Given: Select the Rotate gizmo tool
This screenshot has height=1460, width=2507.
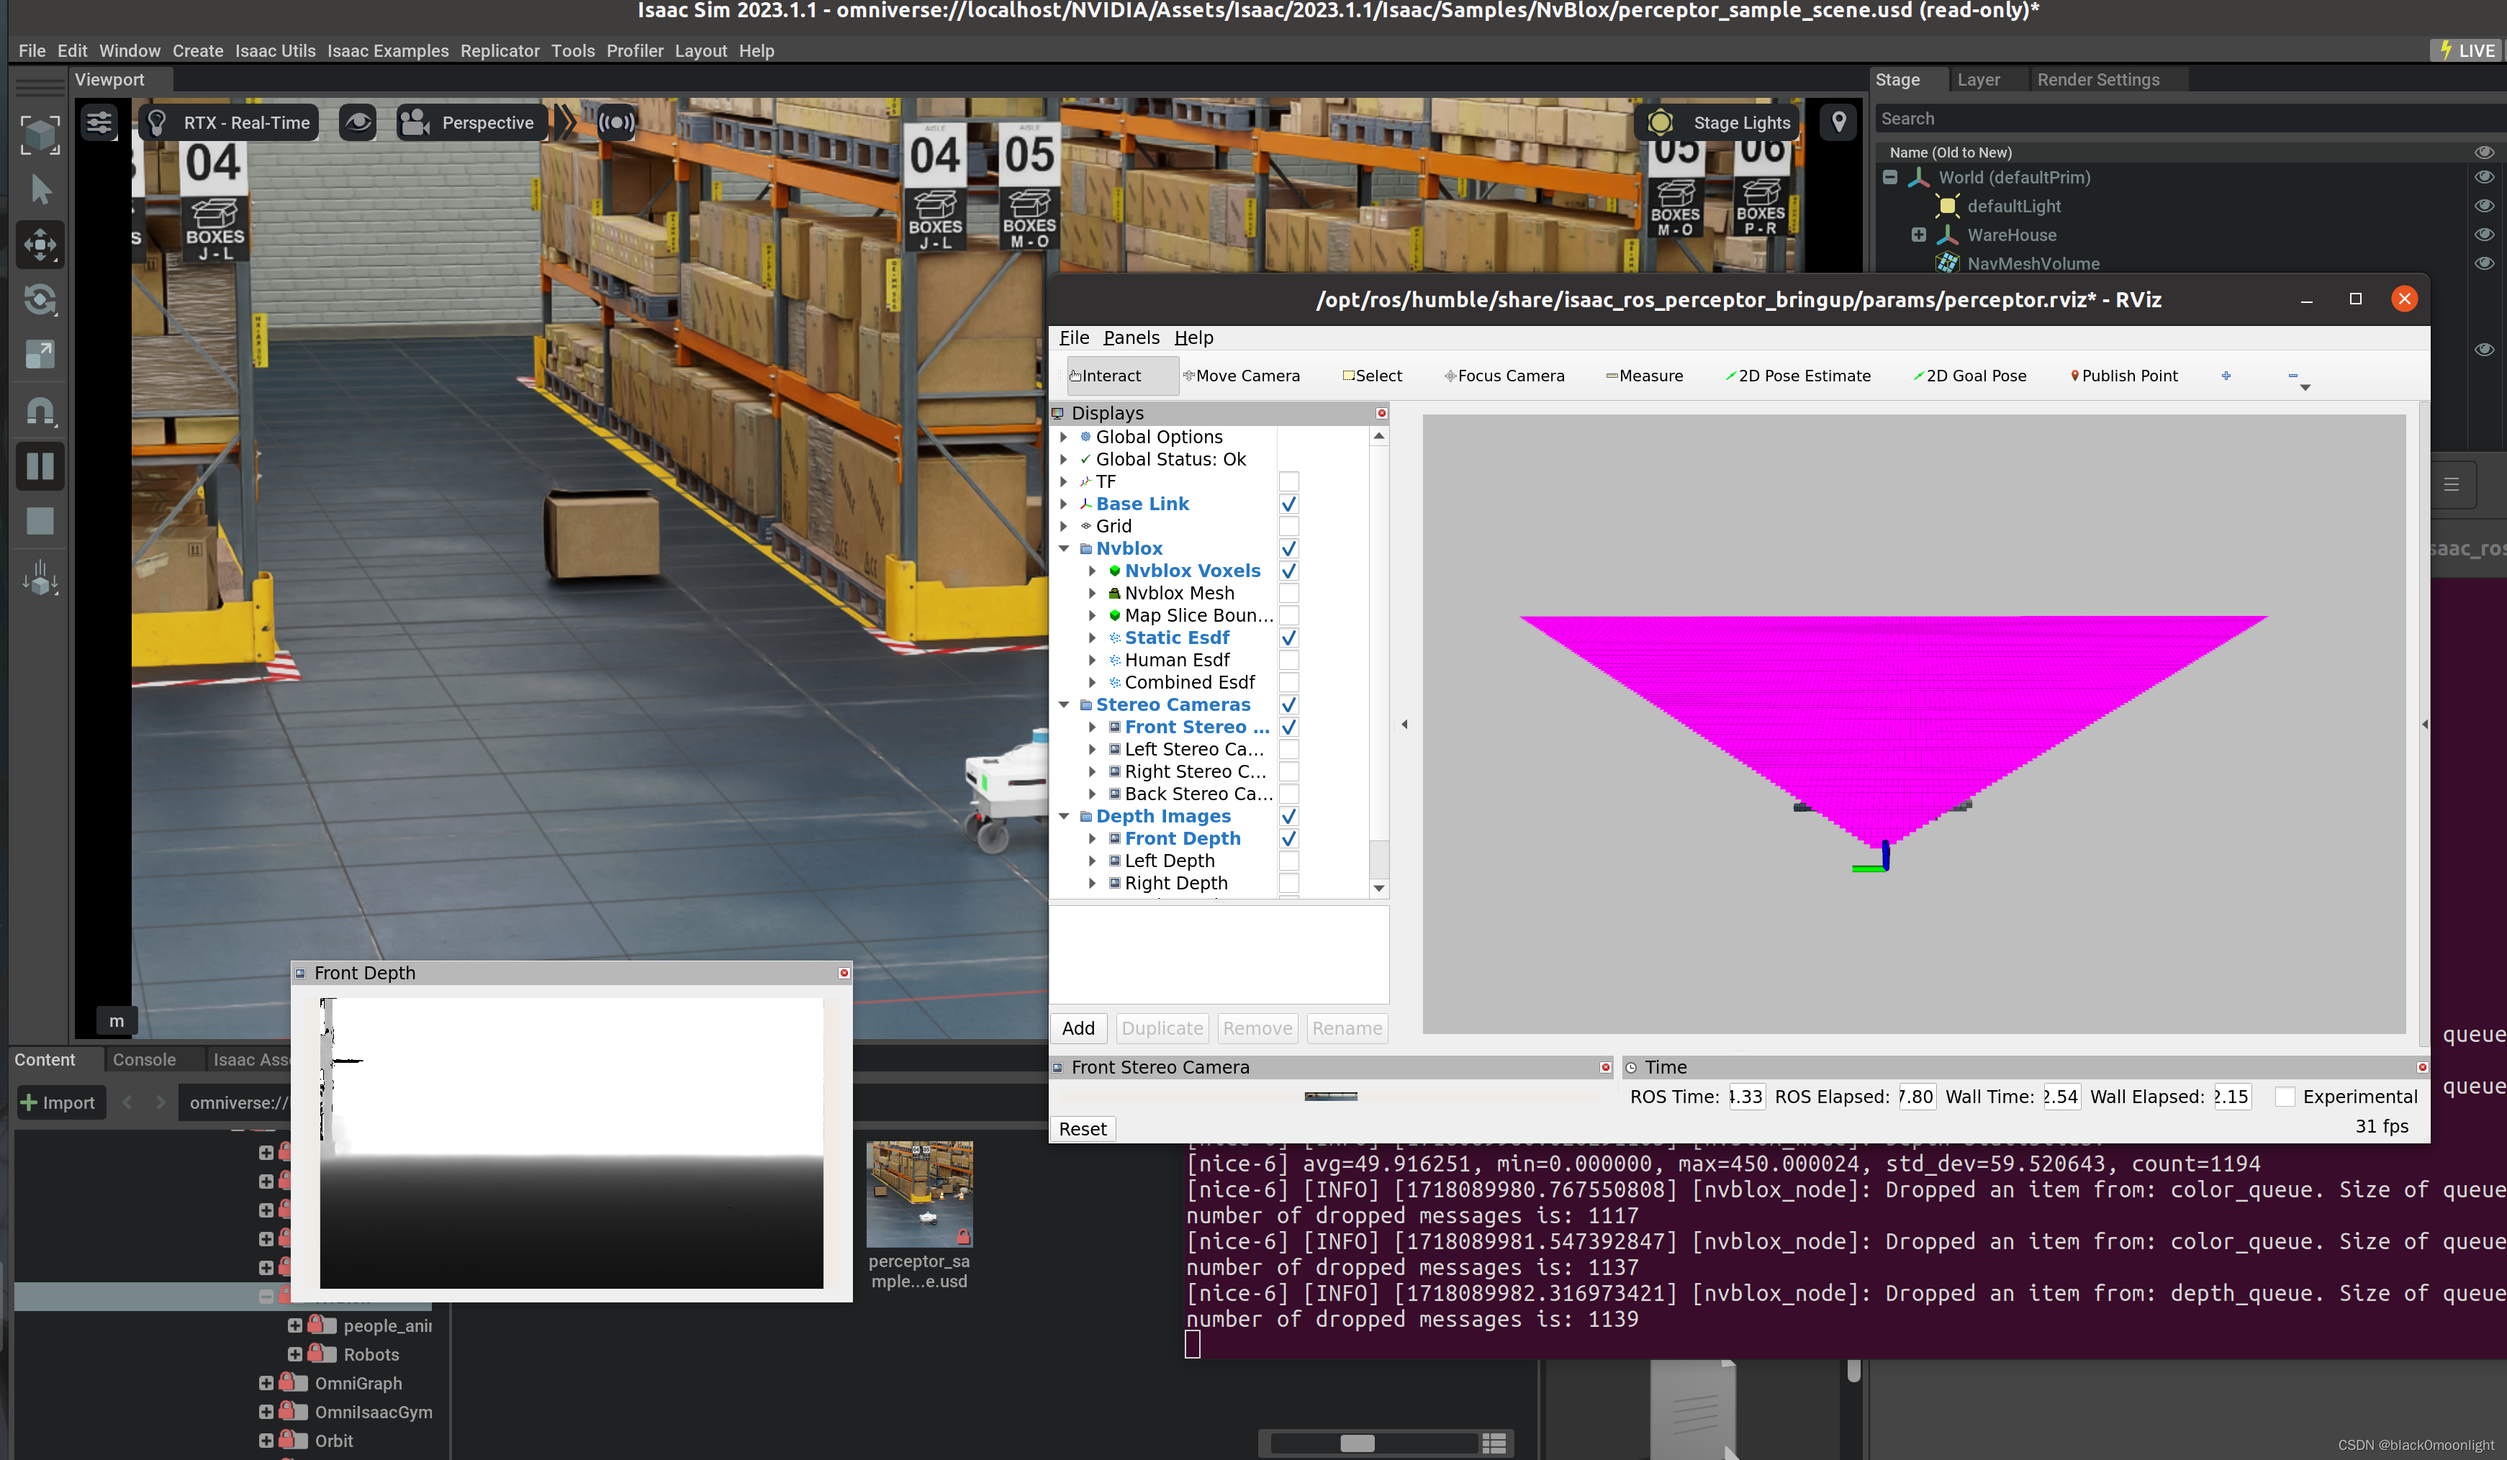Looking at the screenshot, I should click(40, 299).
